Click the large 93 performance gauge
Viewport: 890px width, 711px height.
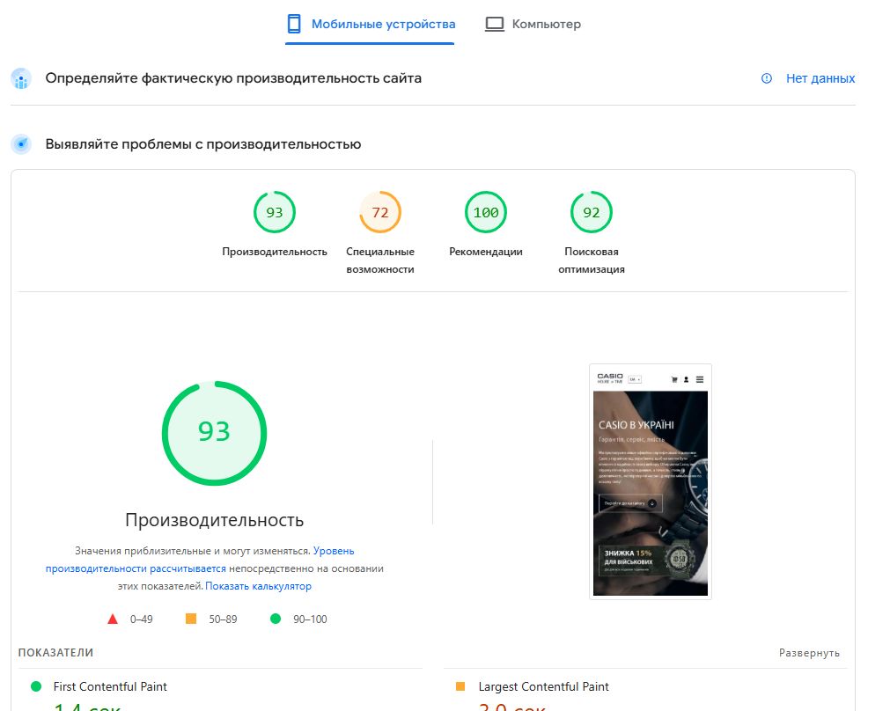pyautogui.click(x=214, y=433)
